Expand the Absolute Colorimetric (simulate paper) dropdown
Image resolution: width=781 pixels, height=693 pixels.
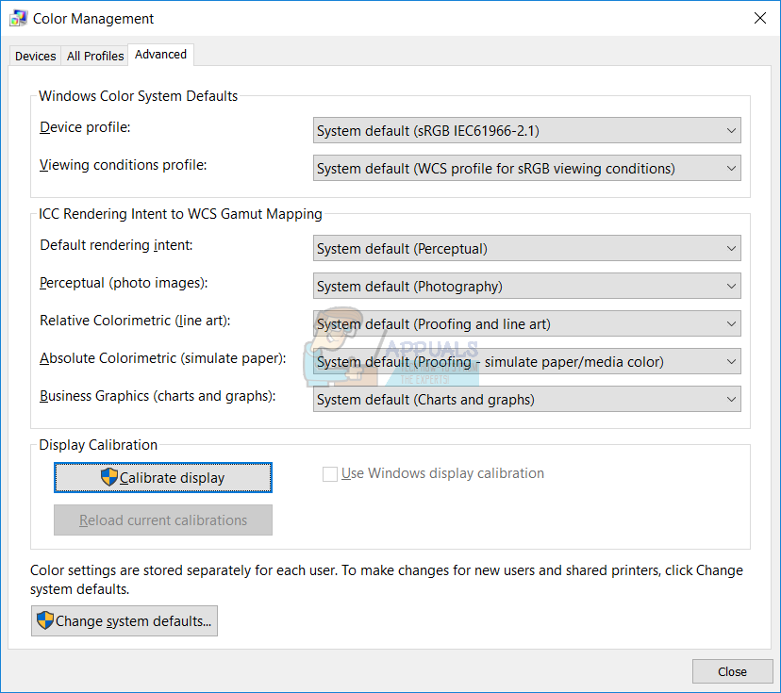(527, 362)
